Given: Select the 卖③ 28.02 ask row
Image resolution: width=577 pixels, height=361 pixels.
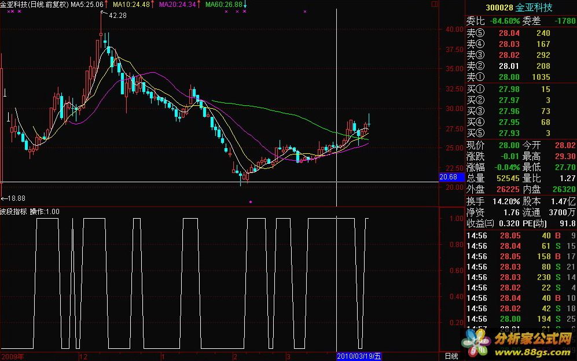Looking at the screenshot, I should point(521,55).
